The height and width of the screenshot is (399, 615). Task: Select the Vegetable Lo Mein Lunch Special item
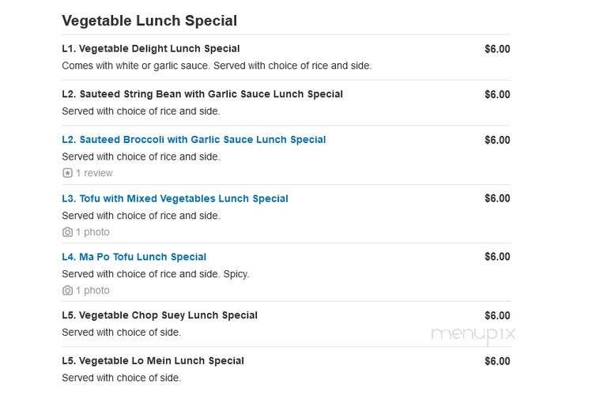point(153,361)
